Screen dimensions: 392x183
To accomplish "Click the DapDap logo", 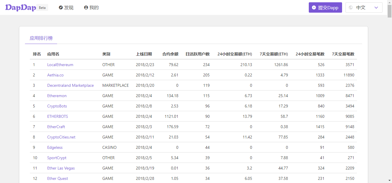I will [20, 7].
